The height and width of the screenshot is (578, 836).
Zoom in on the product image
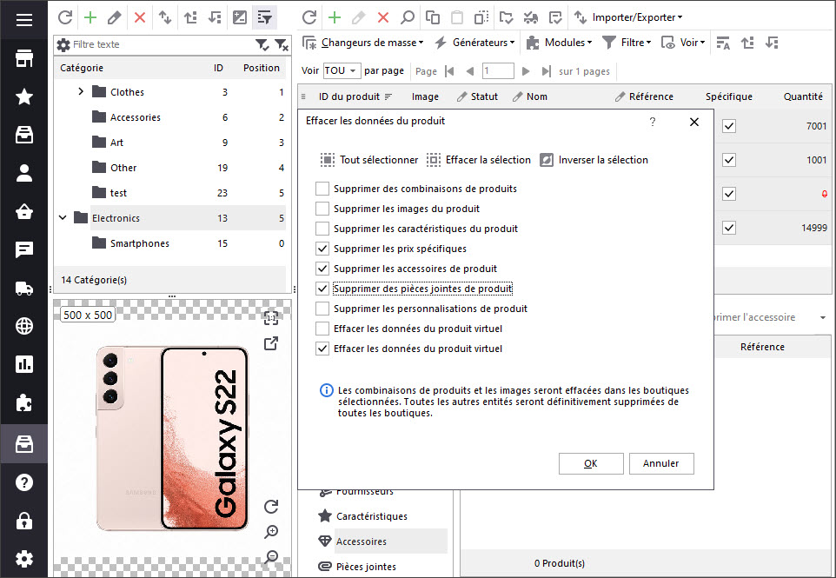(271, 531)
